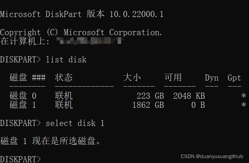The height and width of the screenshot is (163, 249).
Task: Click the 磁盘 0 row label
Action: click(x=23, y=96)
